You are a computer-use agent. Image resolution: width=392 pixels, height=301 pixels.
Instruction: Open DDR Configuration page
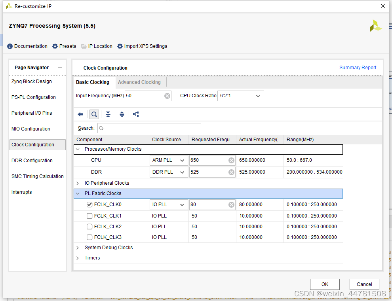(32, 160)
